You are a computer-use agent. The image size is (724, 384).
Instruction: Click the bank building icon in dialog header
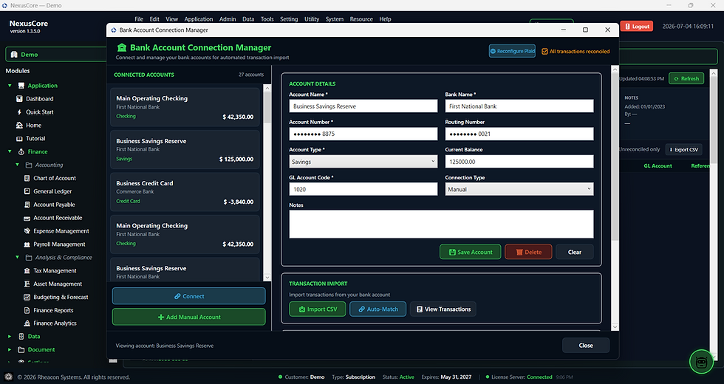(x=122, y=47)
